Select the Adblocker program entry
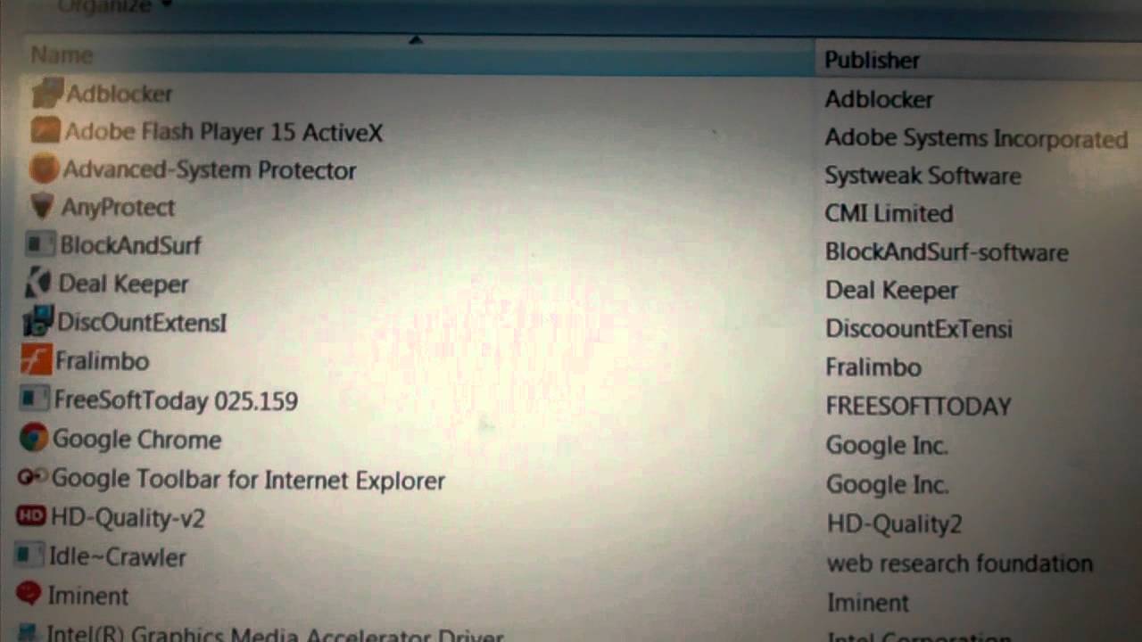Image resolution: width=1142 pixels, height=642 pixels. pyautogui.click(x=120, y=94)
